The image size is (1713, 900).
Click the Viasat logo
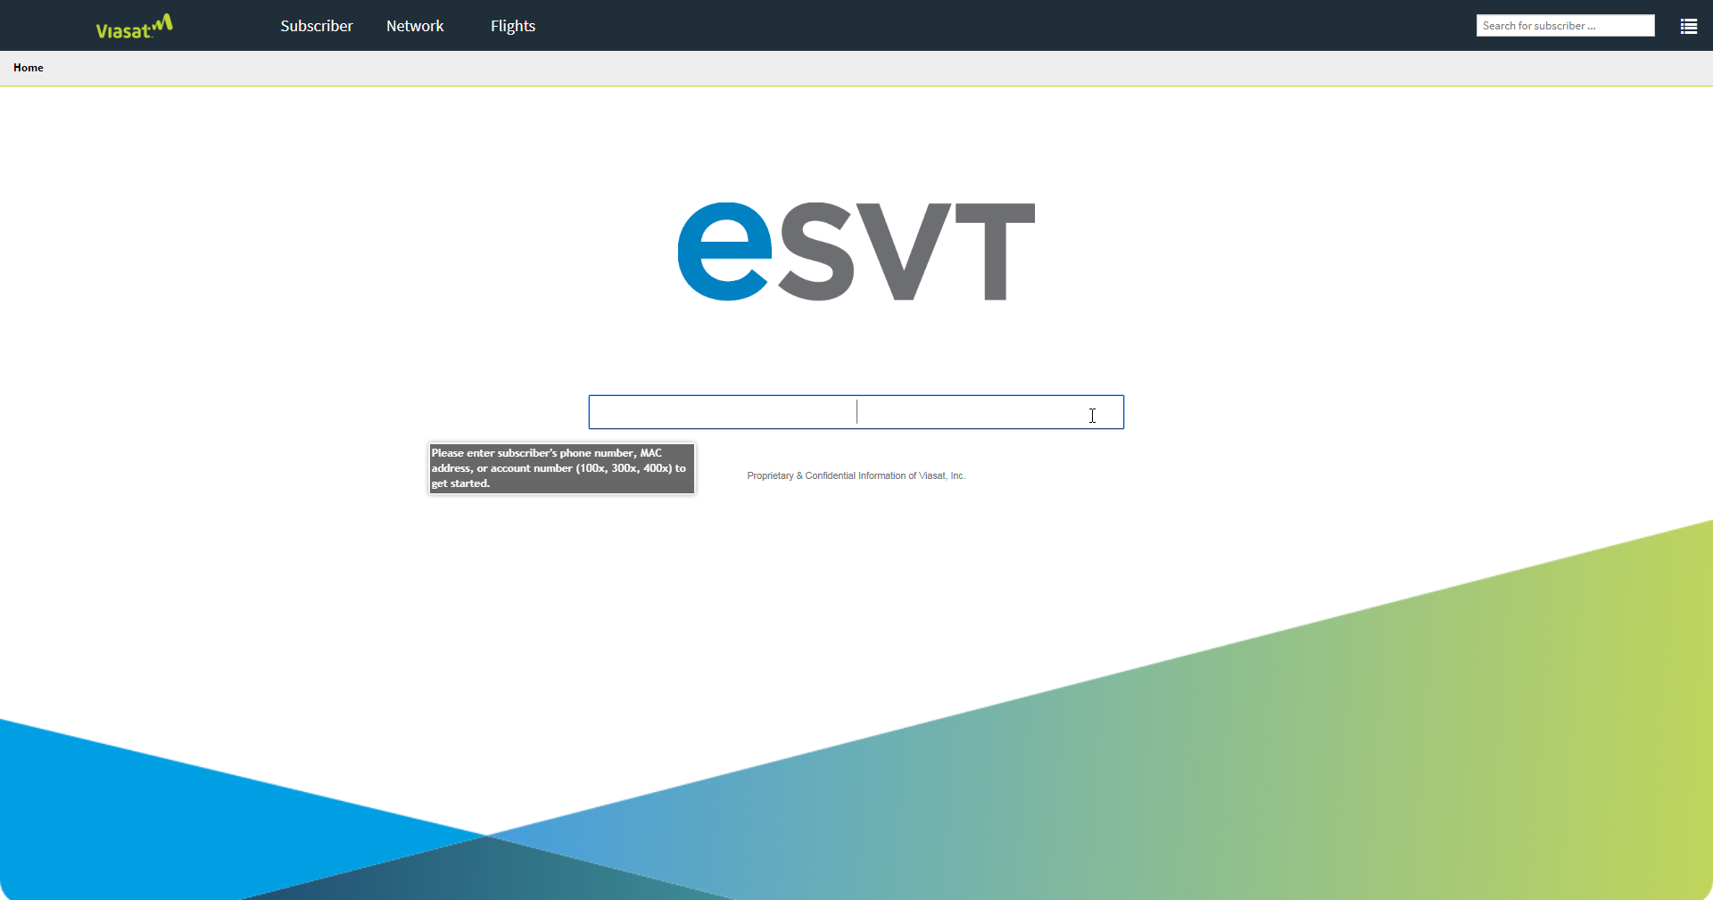(x=135, y=27)
